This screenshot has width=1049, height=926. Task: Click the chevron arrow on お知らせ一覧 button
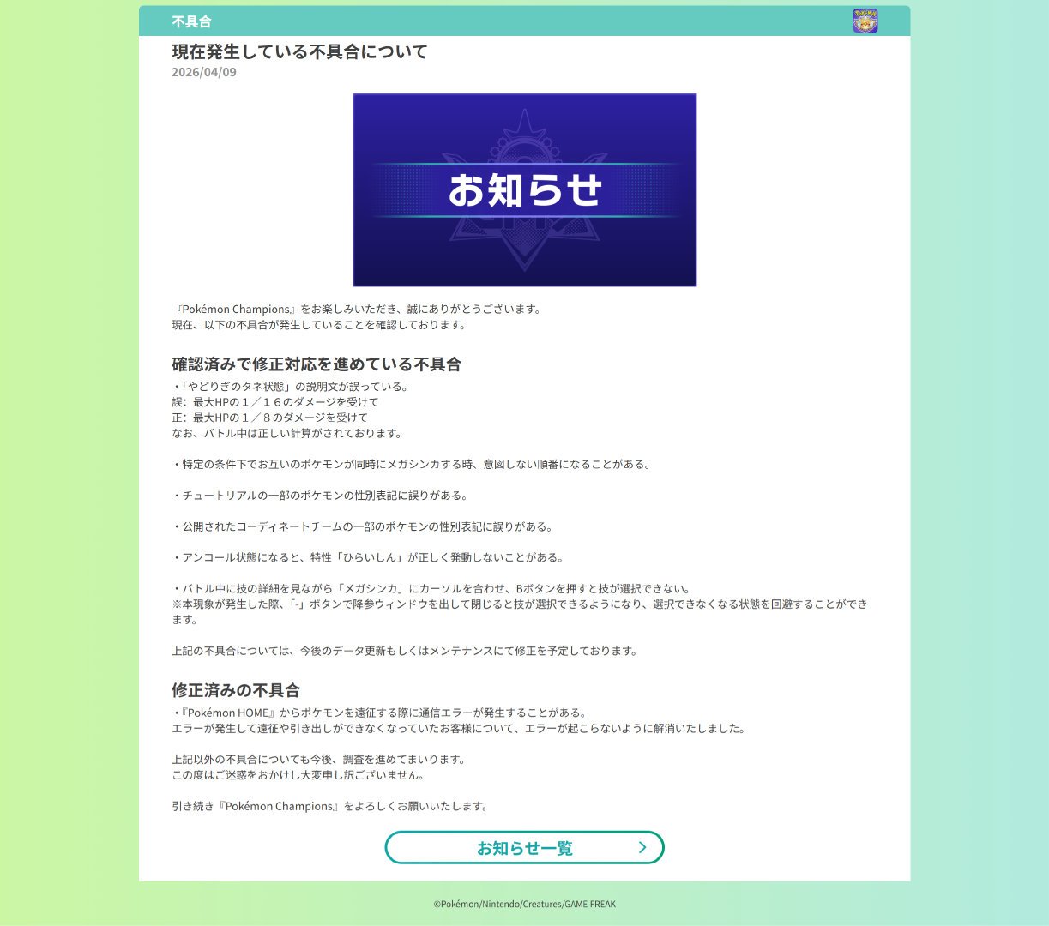tap(642, 847)
